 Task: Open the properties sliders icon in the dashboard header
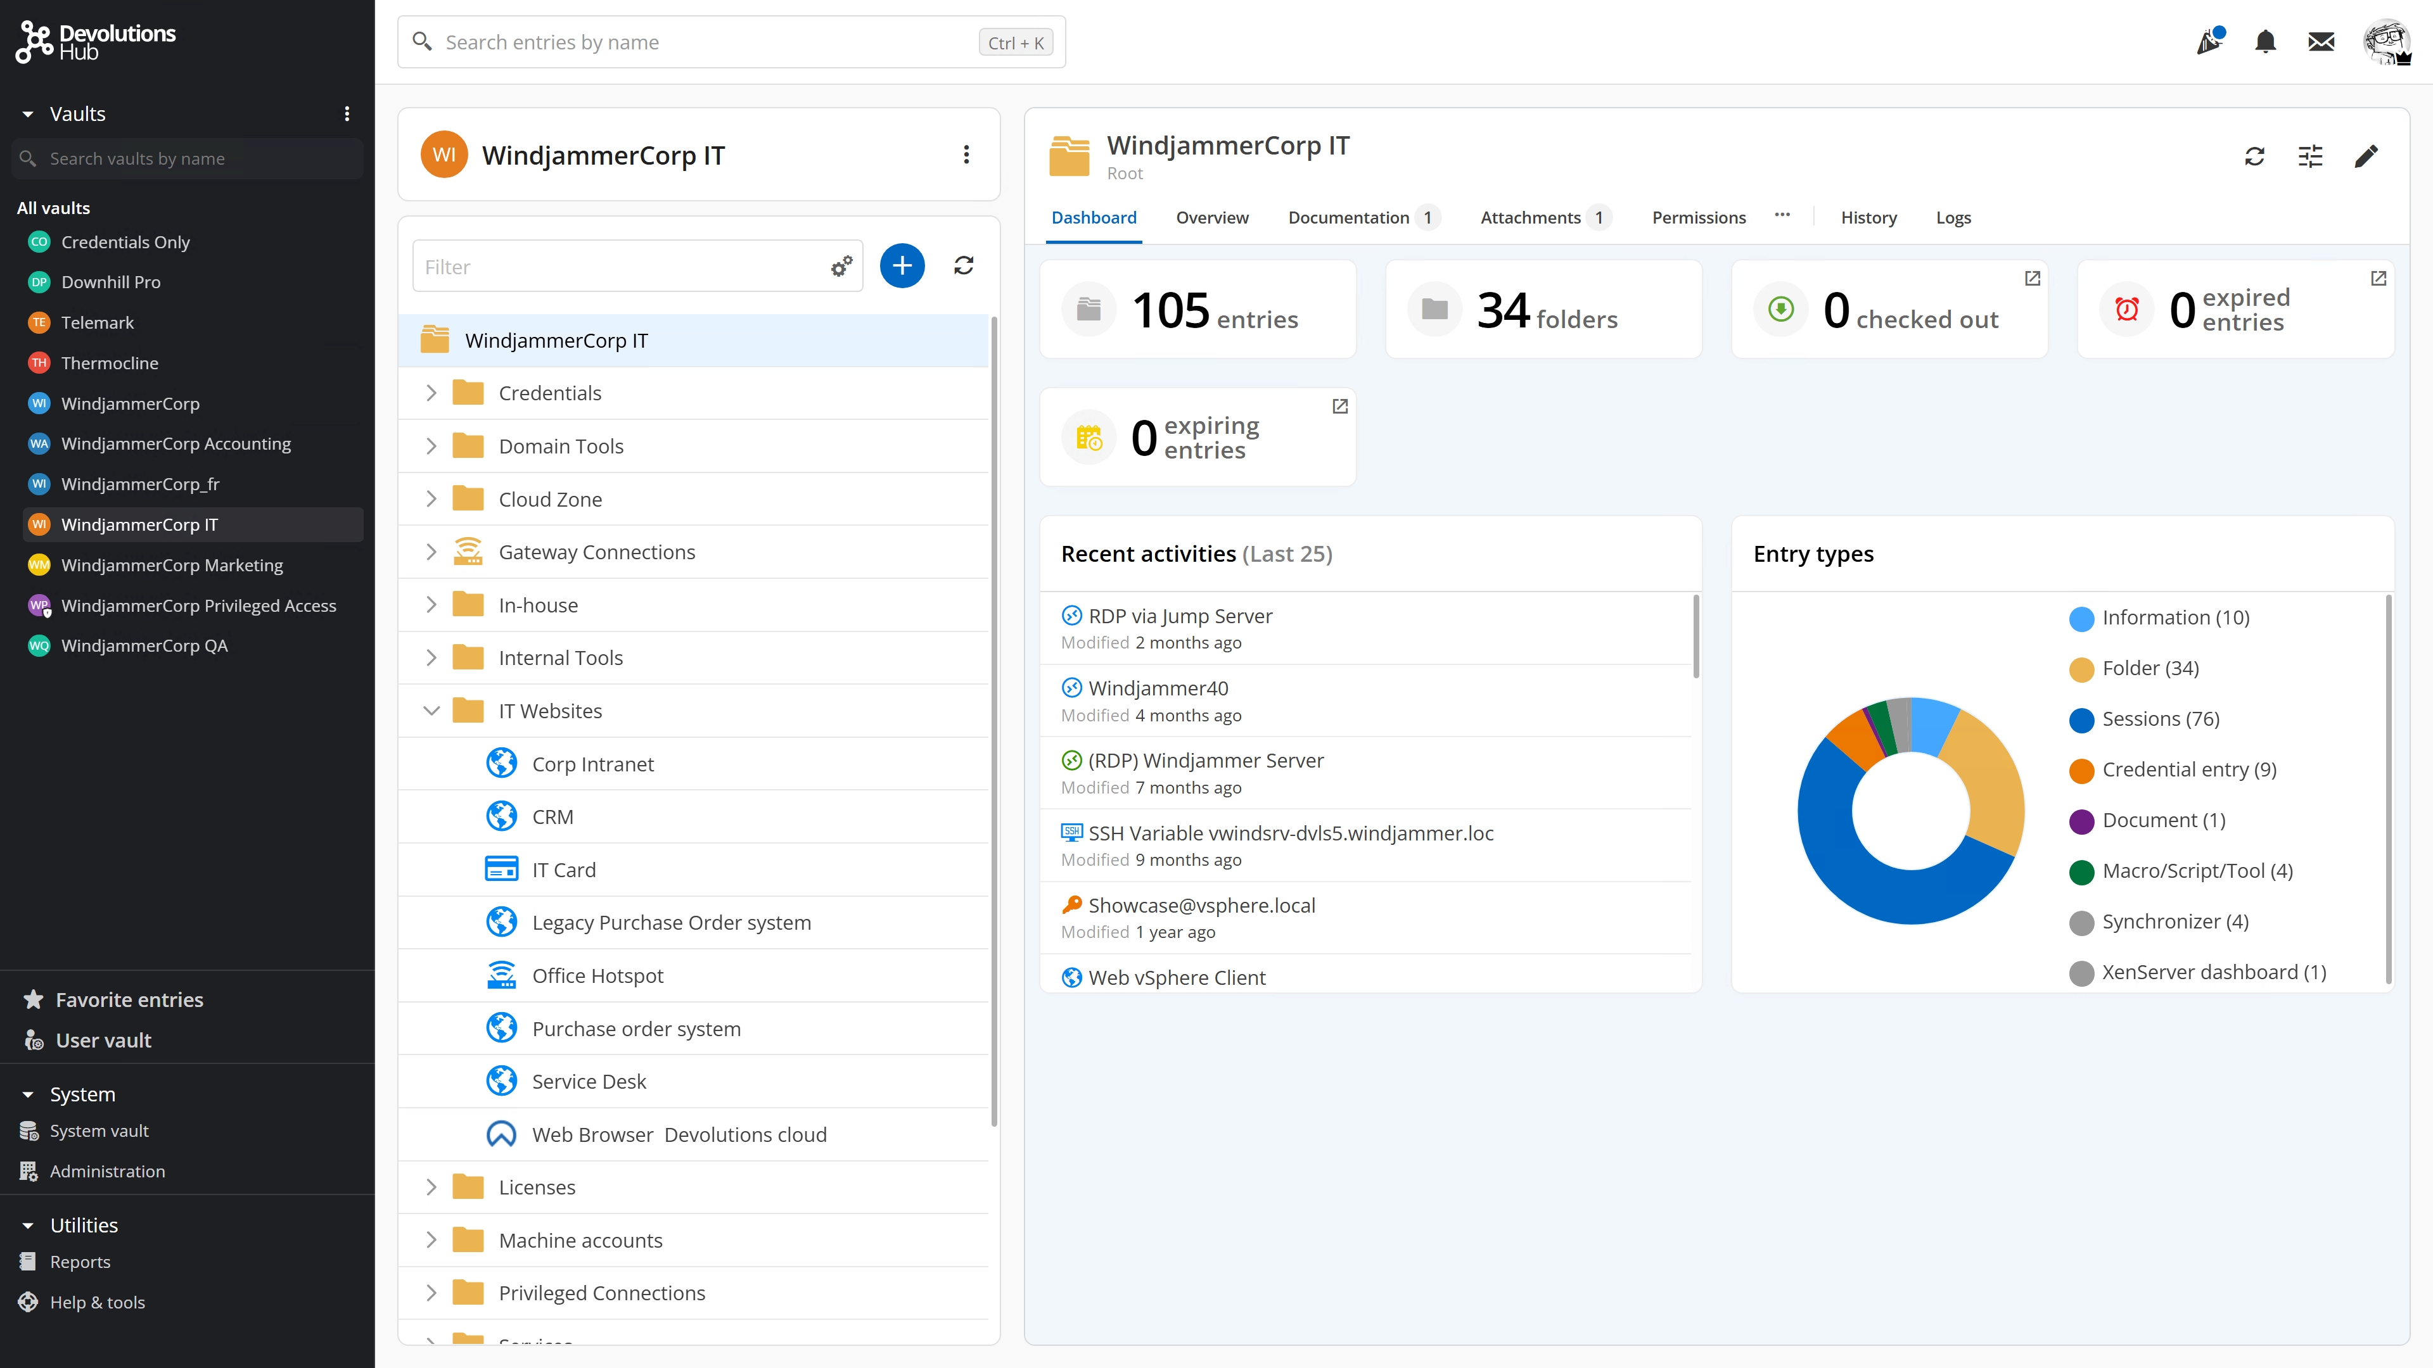(x=2310, y=156)
